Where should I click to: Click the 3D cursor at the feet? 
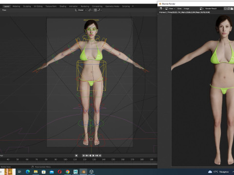tap(91, 139)
